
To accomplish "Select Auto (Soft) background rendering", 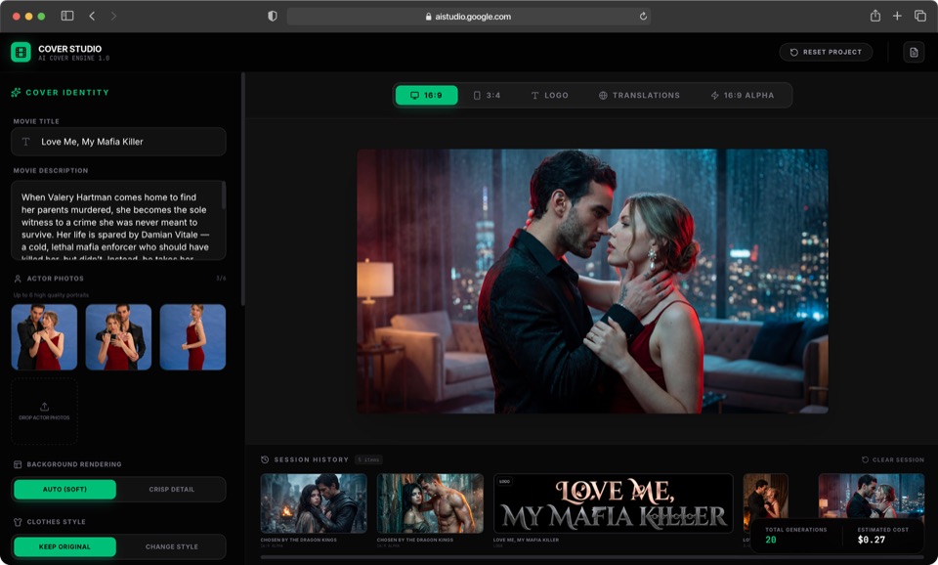I will [65, 489].
